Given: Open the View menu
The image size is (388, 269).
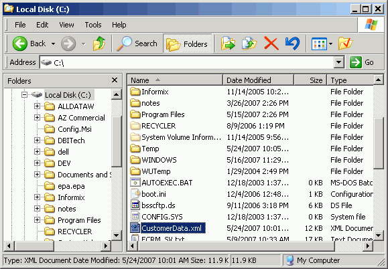Looking at the screenshot, I should 66,25.
